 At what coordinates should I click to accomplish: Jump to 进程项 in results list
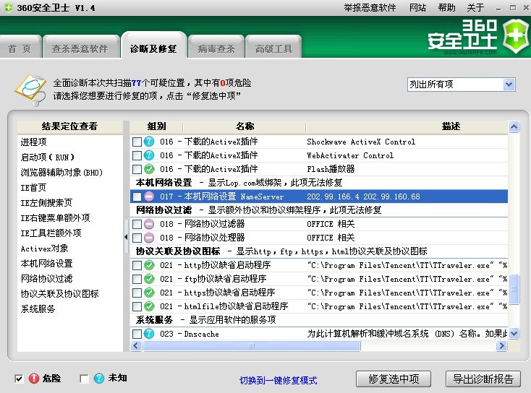click(x=33, y=142)
